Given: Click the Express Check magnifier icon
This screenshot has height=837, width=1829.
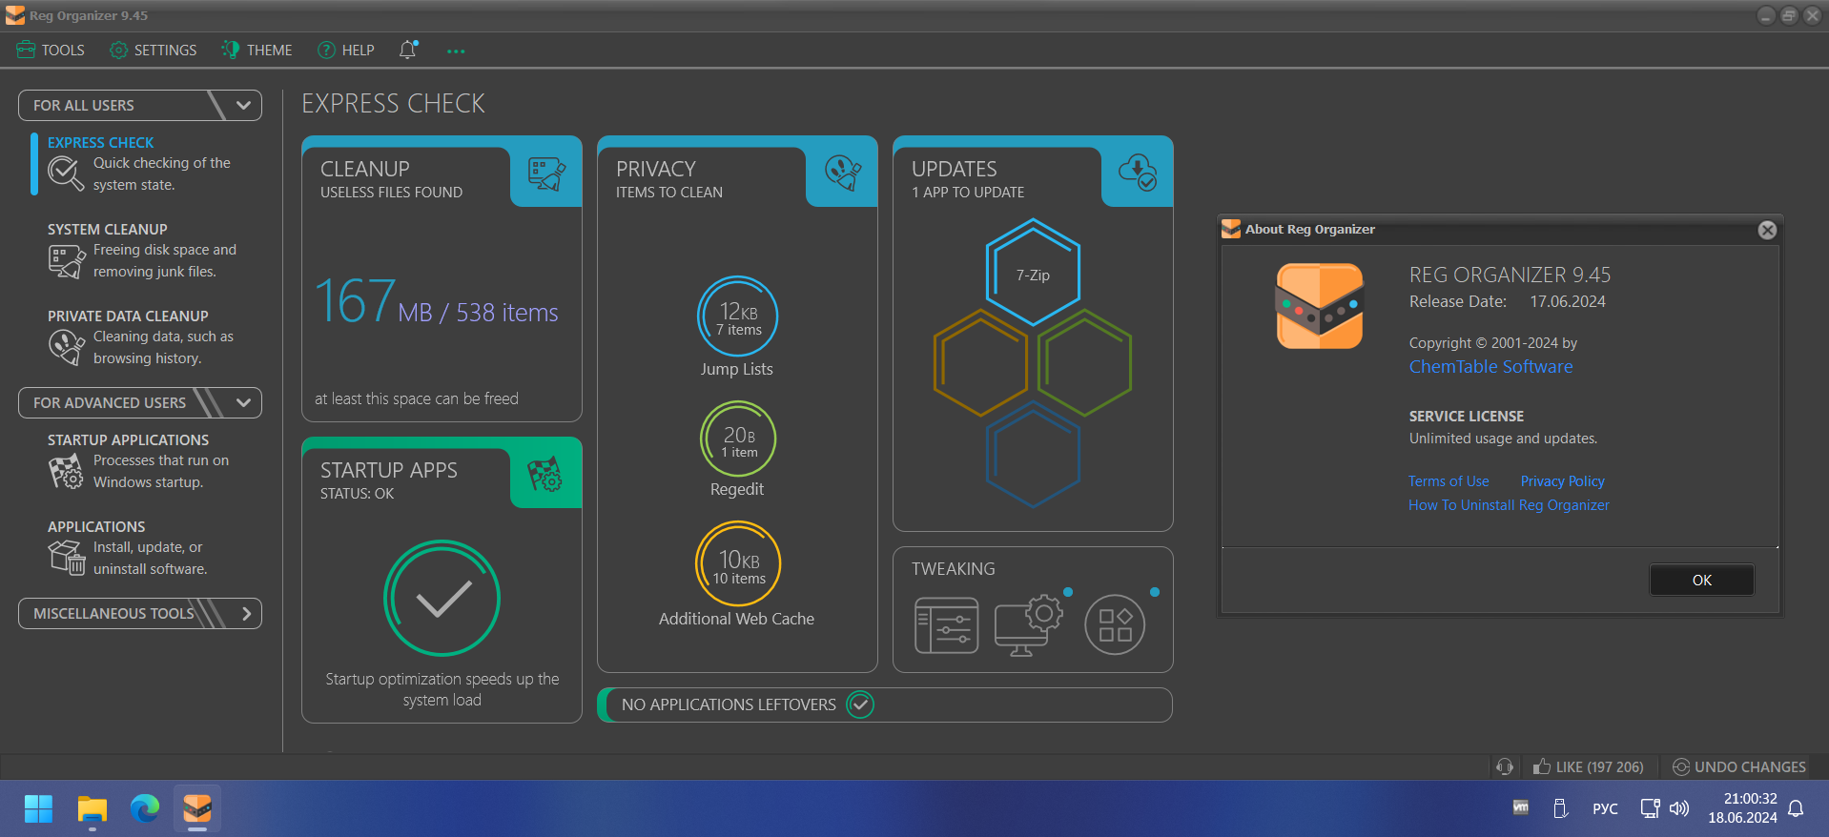Looking at the screenshot, I should pos(66,174).
